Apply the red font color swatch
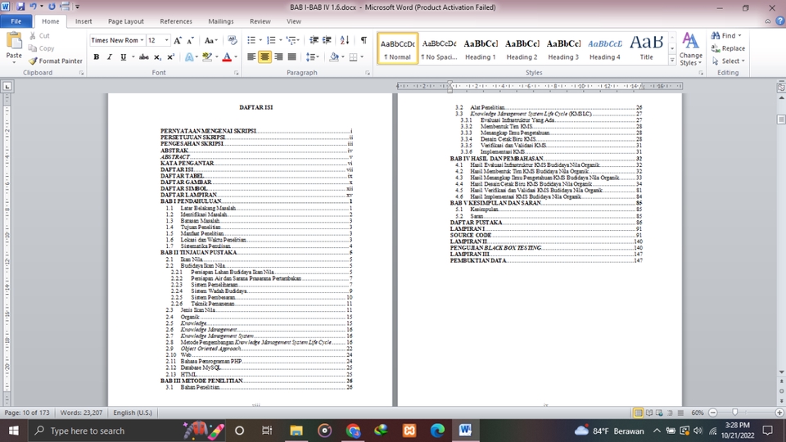Image resolution: width=786 pixels, height=442 pixels. 227,57
